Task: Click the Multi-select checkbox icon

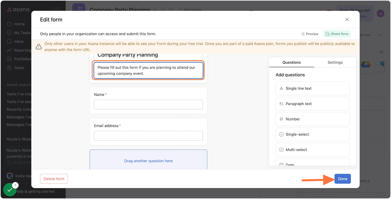Action: tap(282, 149)
